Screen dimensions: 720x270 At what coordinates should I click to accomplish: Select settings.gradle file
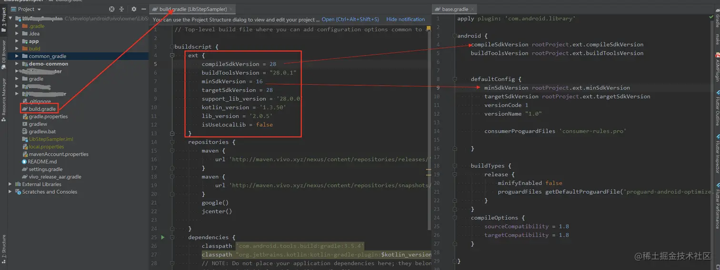(x=42, y=169)
